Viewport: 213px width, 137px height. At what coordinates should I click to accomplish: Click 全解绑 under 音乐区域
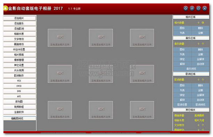(x=200, y=59)
